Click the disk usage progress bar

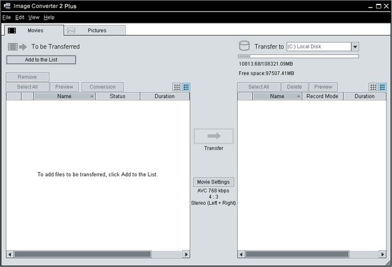(x=299, y=56)
